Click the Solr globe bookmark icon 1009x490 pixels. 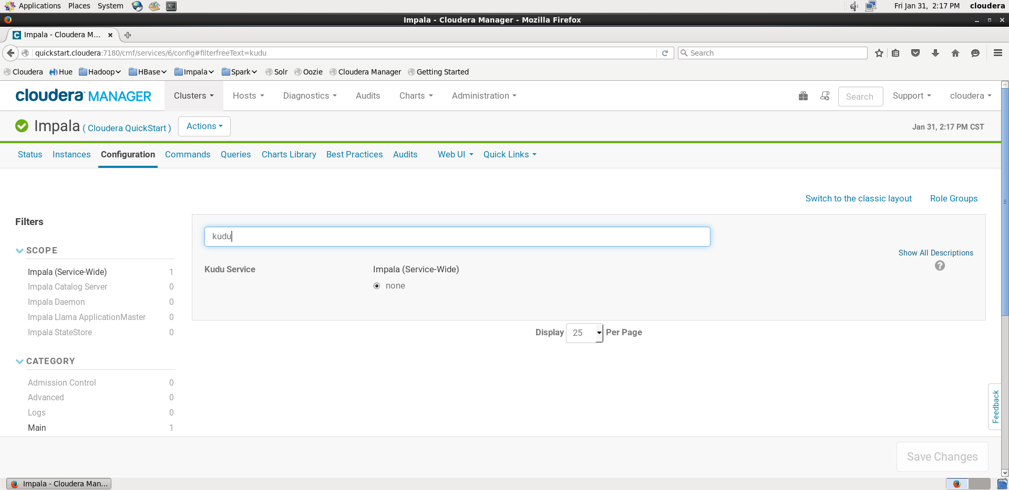268,72
